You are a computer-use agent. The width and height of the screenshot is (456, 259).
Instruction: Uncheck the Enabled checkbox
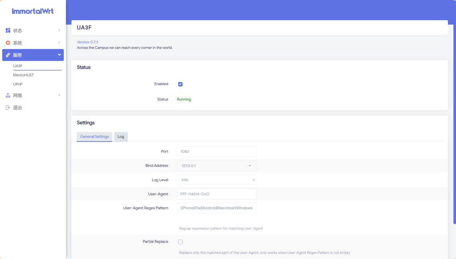(180, 84)
